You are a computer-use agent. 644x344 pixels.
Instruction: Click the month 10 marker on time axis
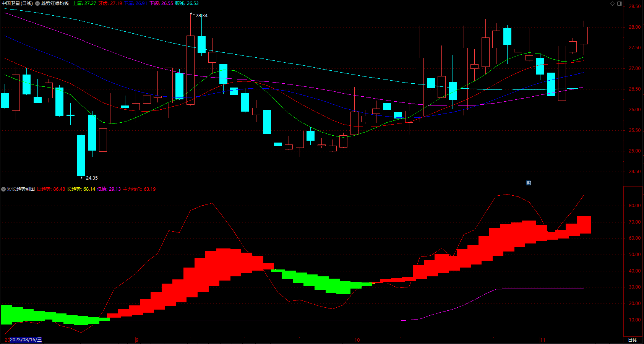[x=357, y=340]
